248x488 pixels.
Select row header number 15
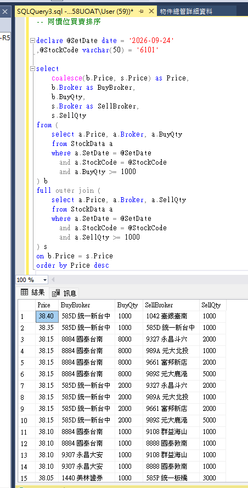click(x=27, y=478)
